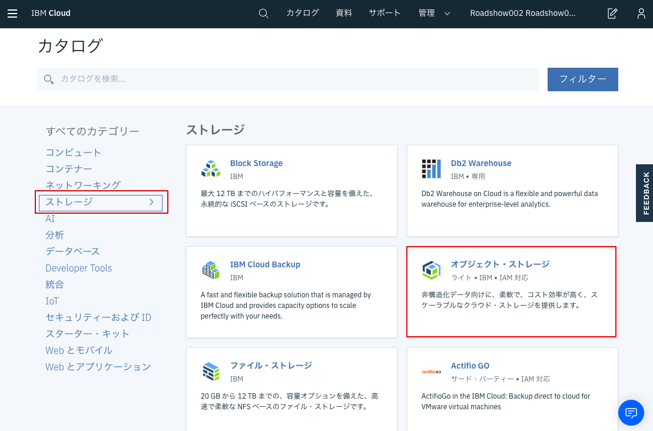Select スターター・キット category

88,334
